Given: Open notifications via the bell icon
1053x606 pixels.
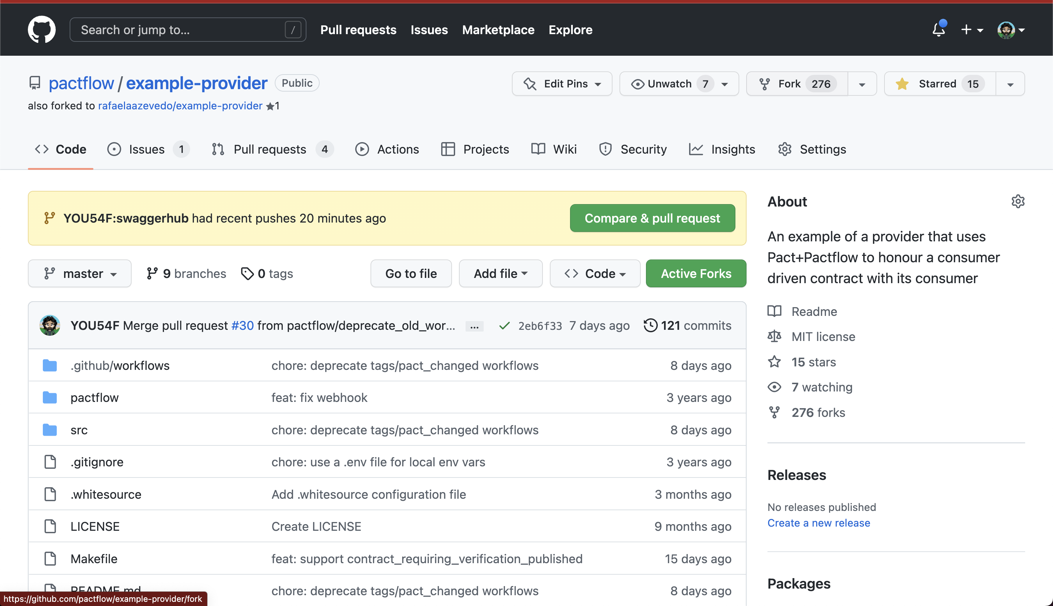Looking at the screenshot, I should 938,30.
